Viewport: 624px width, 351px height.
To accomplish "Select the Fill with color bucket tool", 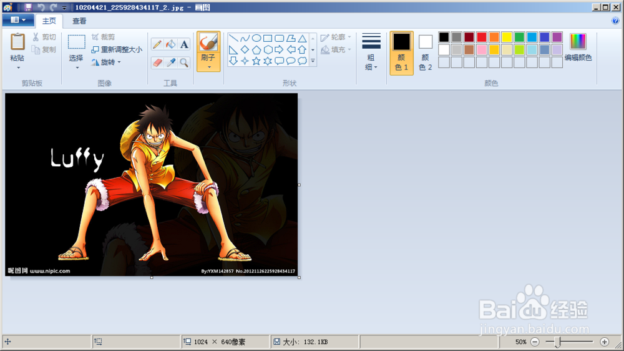I will point(171,44).
